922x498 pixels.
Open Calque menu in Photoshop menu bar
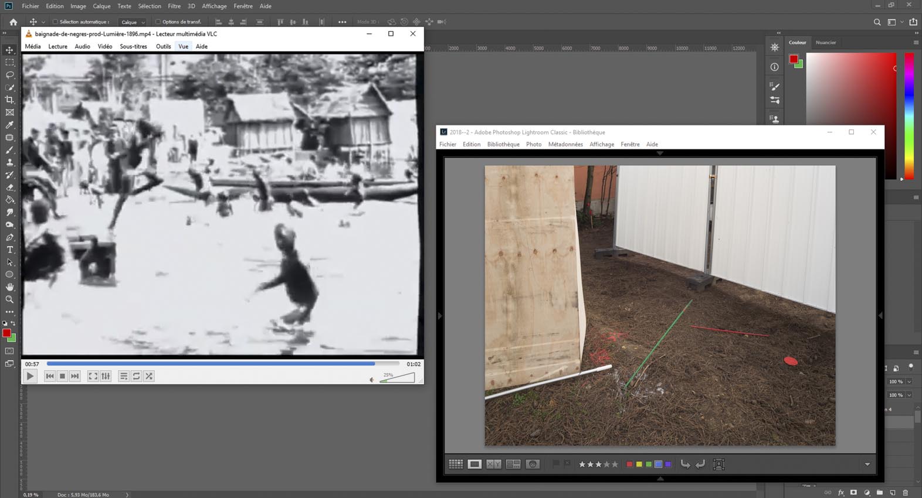coord(101,6)
